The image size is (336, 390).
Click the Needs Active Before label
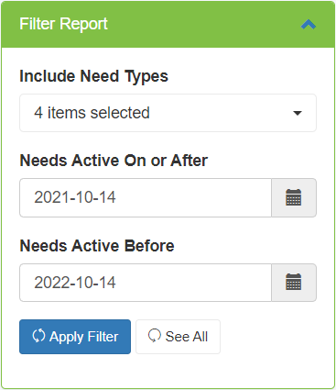(97, 246)
